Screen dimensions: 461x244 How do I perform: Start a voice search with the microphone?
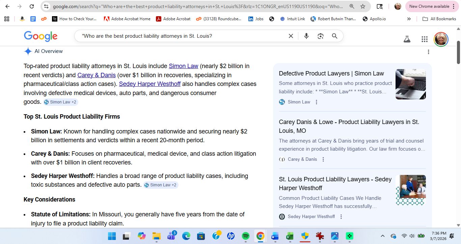click(306, 36)
